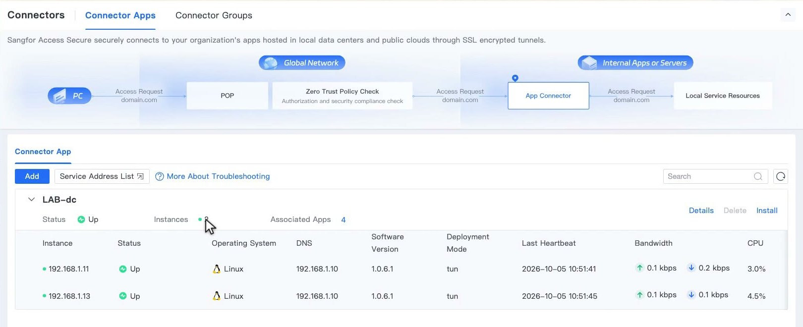803x327 pixels.
Task: Open the More About Troubleshooting link
Action: point(218,176)
